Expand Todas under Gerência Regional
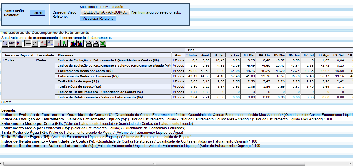Viewport: 360px width, 166px height. [x=4, y=60]
